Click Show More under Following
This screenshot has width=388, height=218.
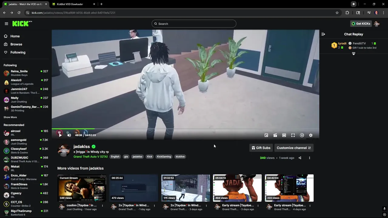pos(10,117)
